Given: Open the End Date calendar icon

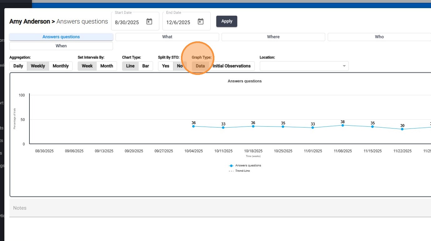Looking at the screenshot, I should (x=201, y=22).
